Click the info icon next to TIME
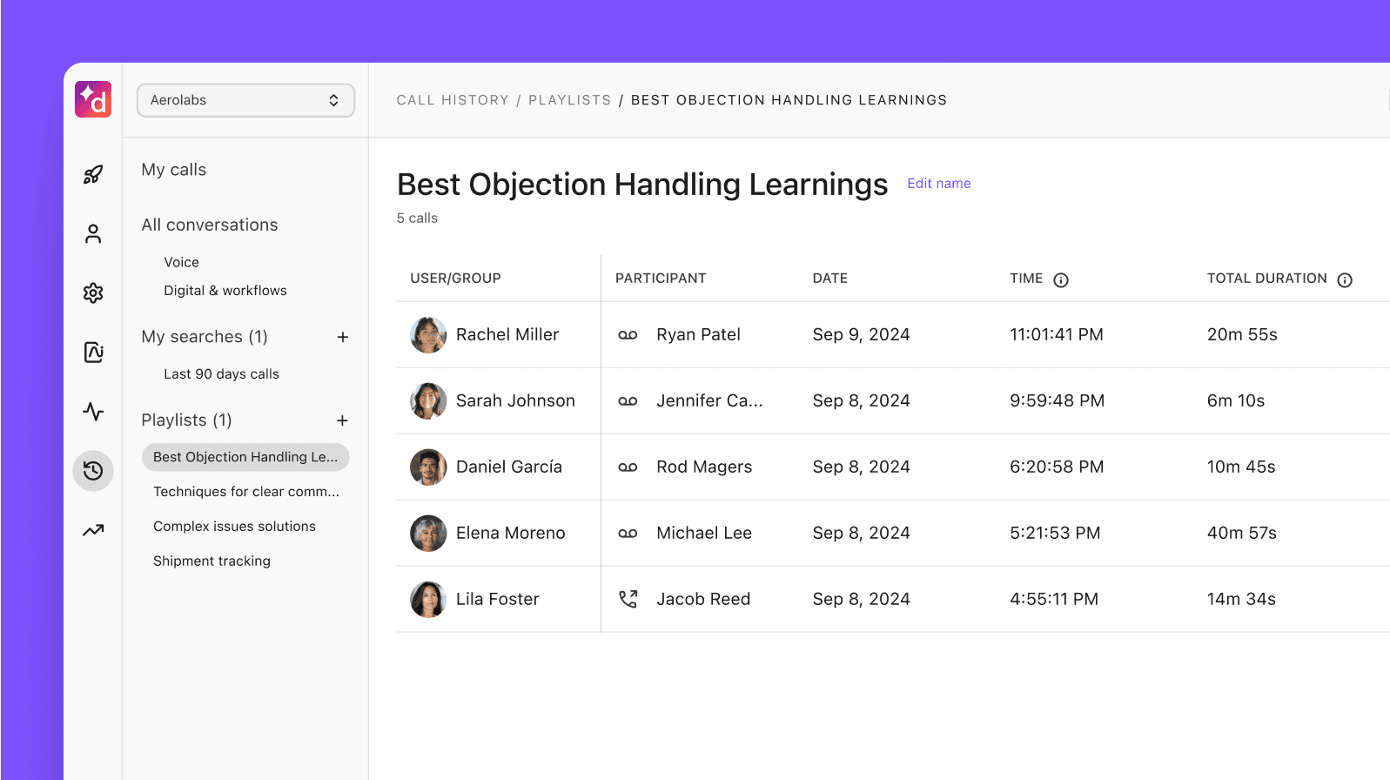The width and height of the screenshot is (1390, 780). click(1060, 279)
